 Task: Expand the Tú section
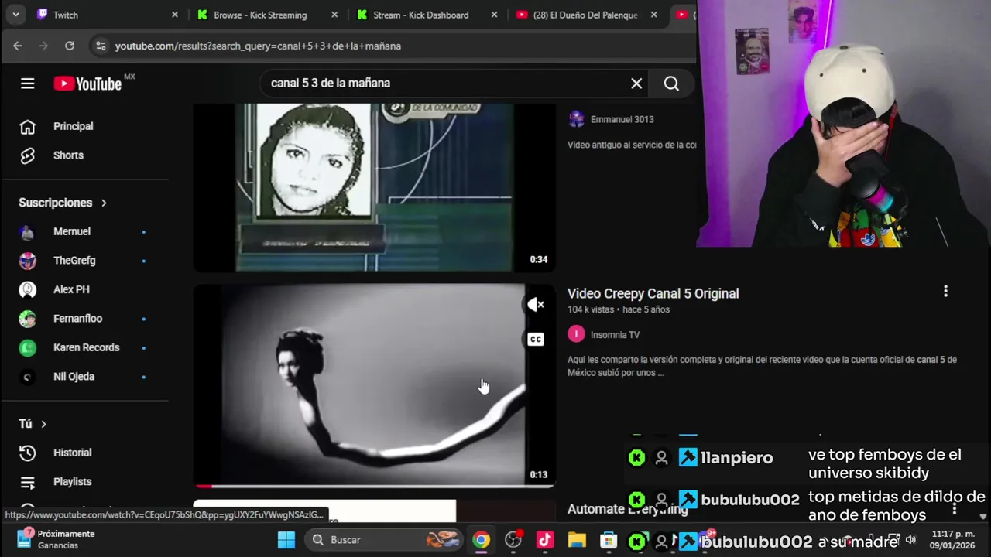pos(33,424)
